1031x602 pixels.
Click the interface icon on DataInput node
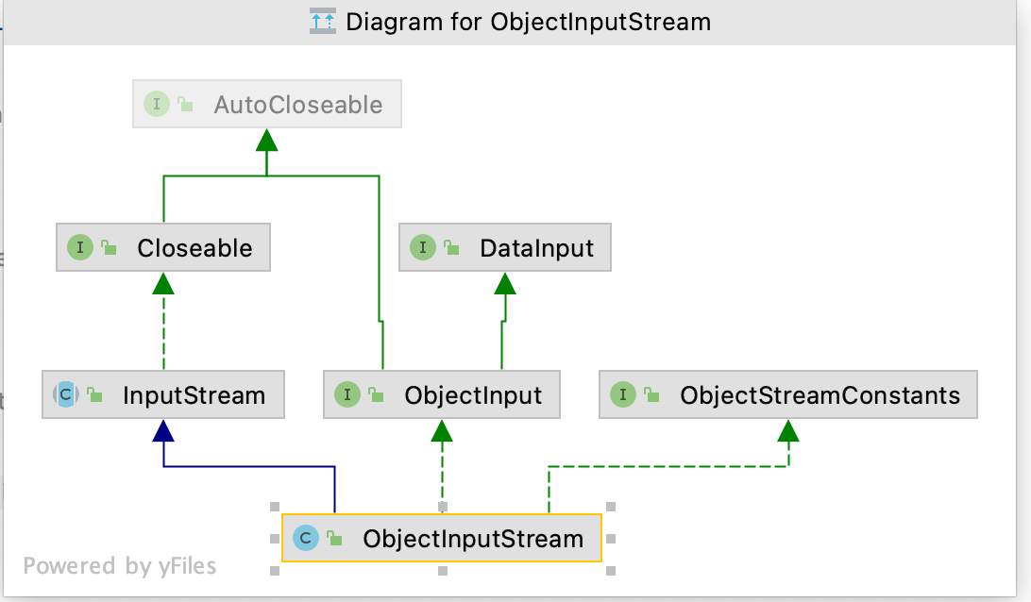coord(422,248)
